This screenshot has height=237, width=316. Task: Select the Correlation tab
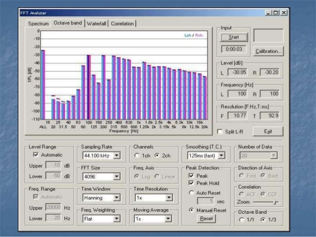coord(123,23)
